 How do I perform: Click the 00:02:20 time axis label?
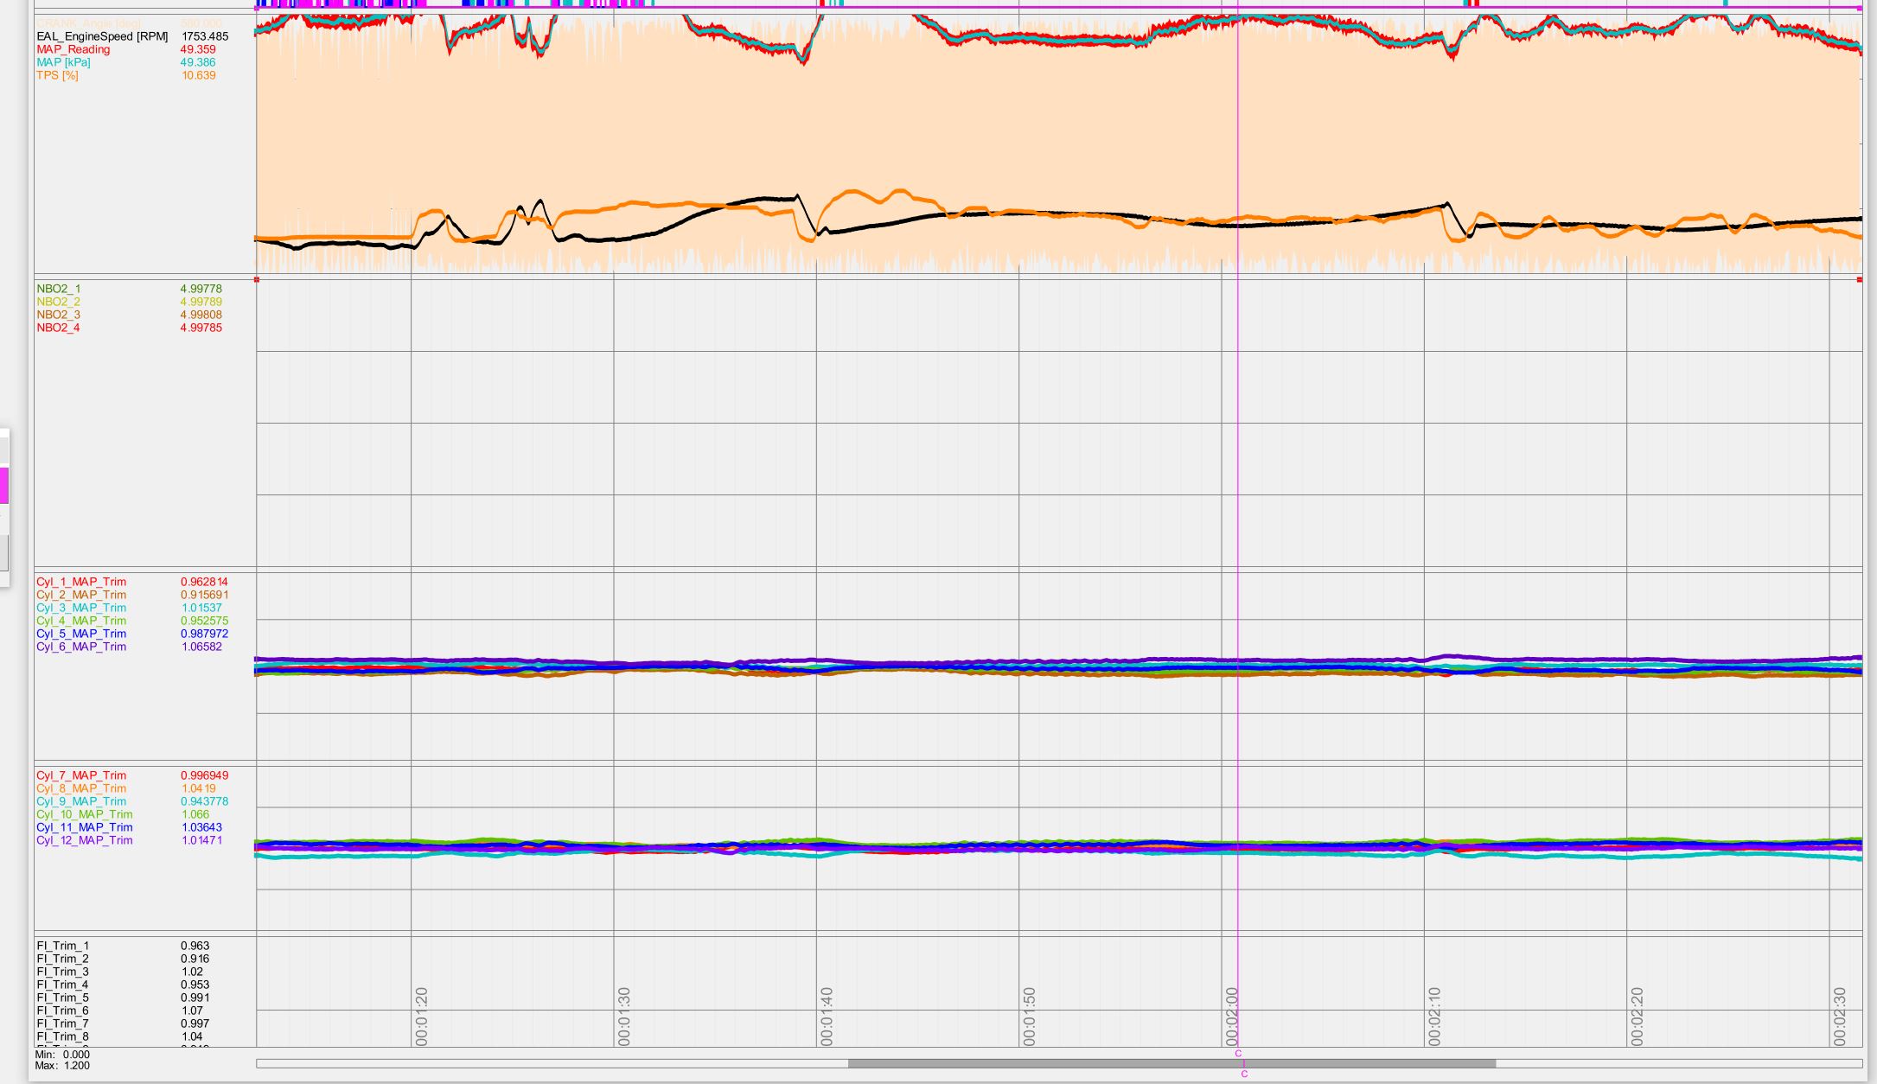[1638, 1017]
